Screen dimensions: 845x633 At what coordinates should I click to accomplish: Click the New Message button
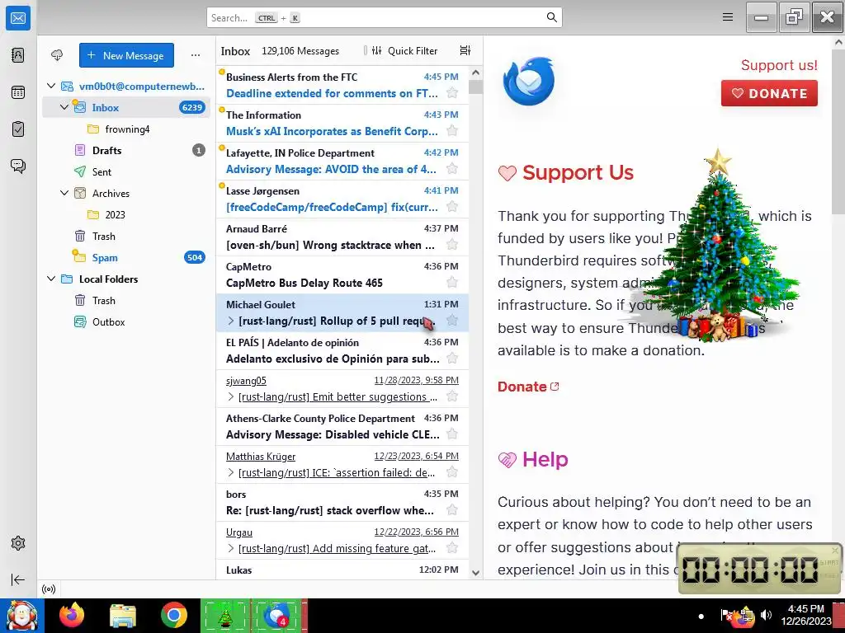(x=126, y=55)
